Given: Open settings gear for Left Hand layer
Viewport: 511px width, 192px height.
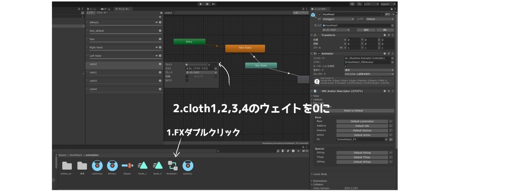Looking at the screenshot, I should [160, 56].
